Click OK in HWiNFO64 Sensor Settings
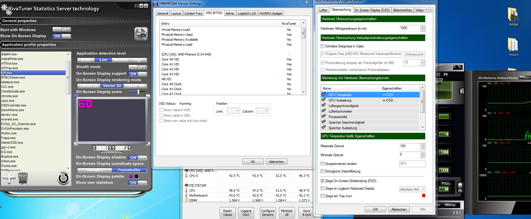 253,162
